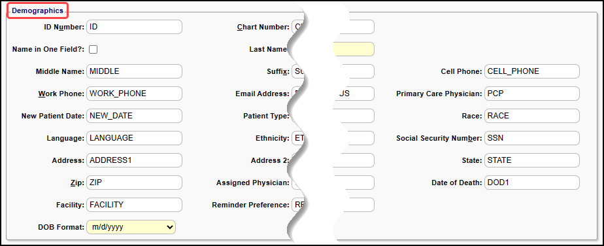Select the Primary Care Physician field
604x246 pixels.
tap(532, 94)
